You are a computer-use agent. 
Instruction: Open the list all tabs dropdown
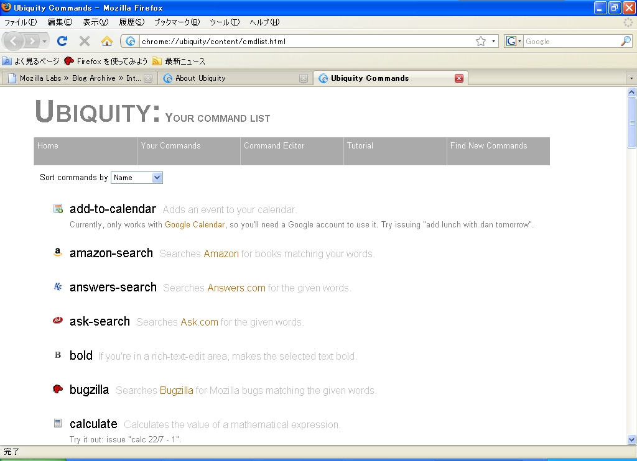[x=631, y=78]
